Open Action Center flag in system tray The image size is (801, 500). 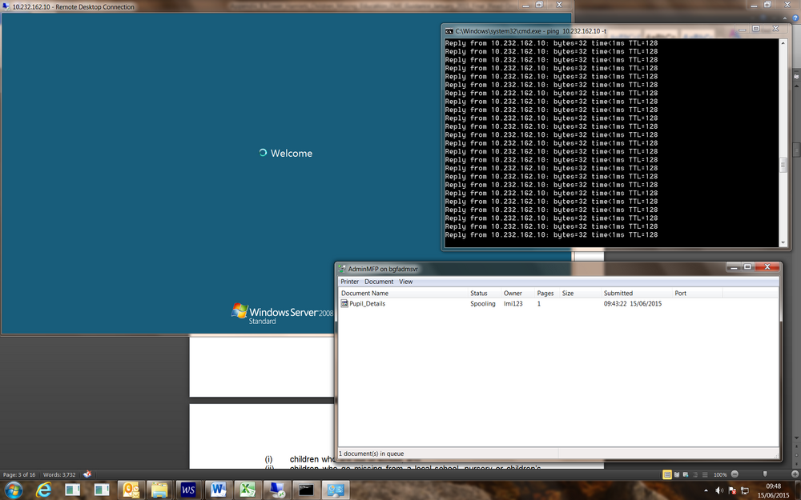pyautogui.click(x=732, y=491)
